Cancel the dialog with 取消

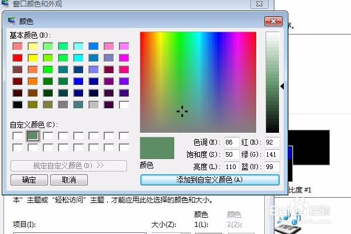click(69, 180)
